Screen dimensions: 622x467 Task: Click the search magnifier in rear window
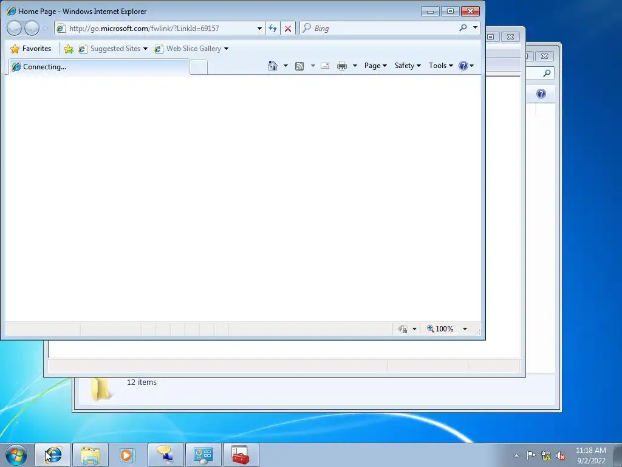[x=547, y=73]
